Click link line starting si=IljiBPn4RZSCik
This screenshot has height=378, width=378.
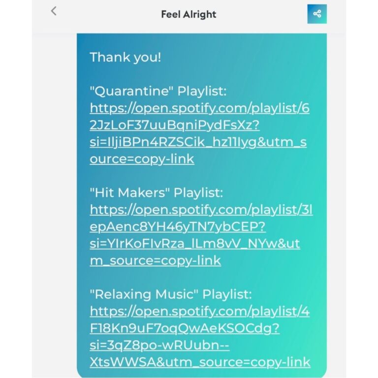[x=198, y=142]
